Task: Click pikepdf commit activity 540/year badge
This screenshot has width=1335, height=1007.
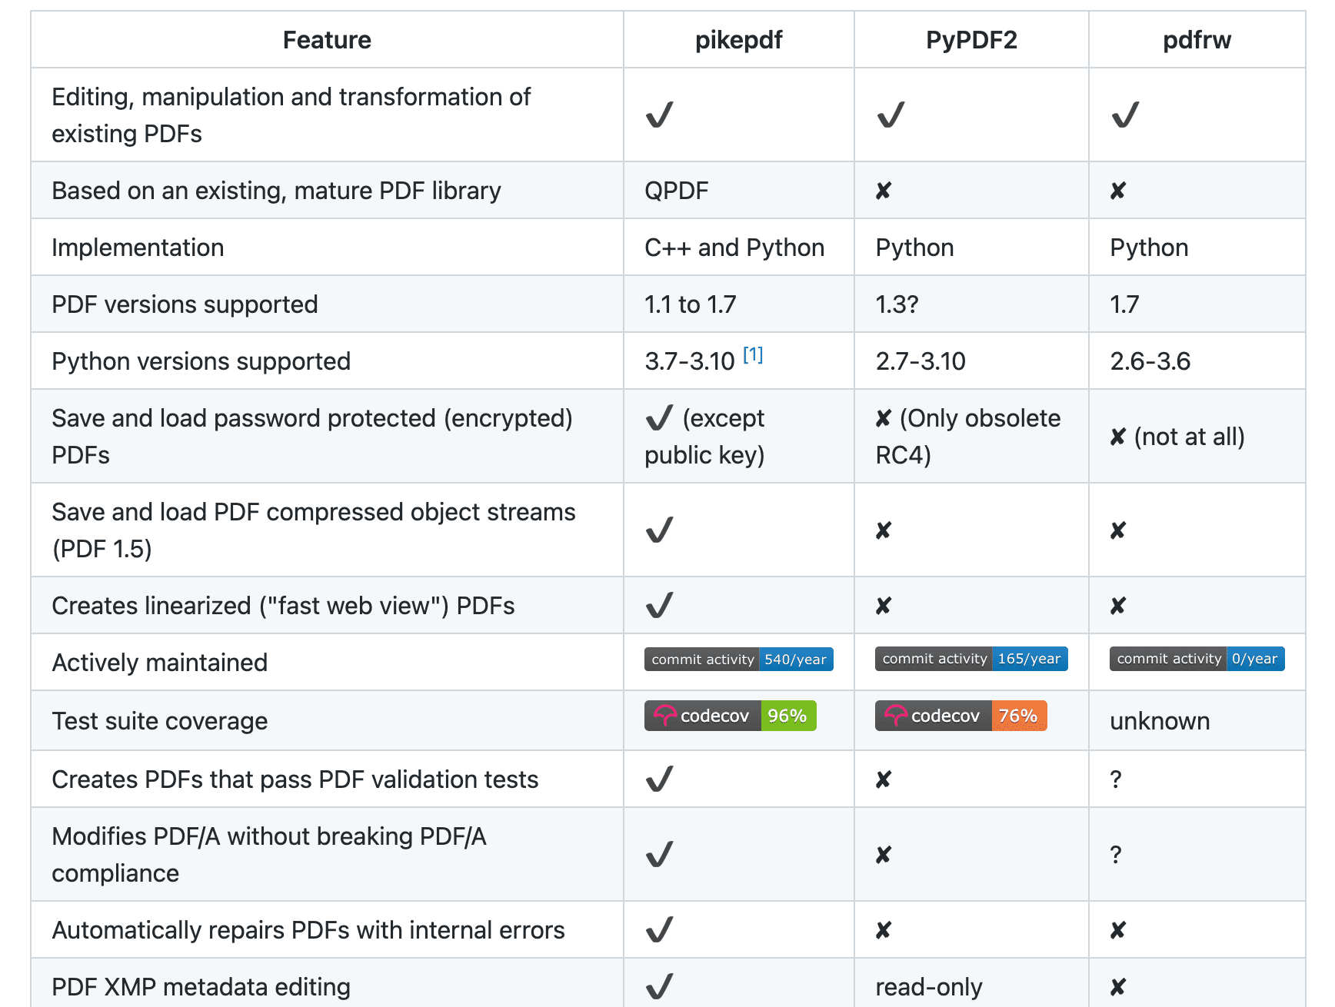Action: (x=739, y=660)
